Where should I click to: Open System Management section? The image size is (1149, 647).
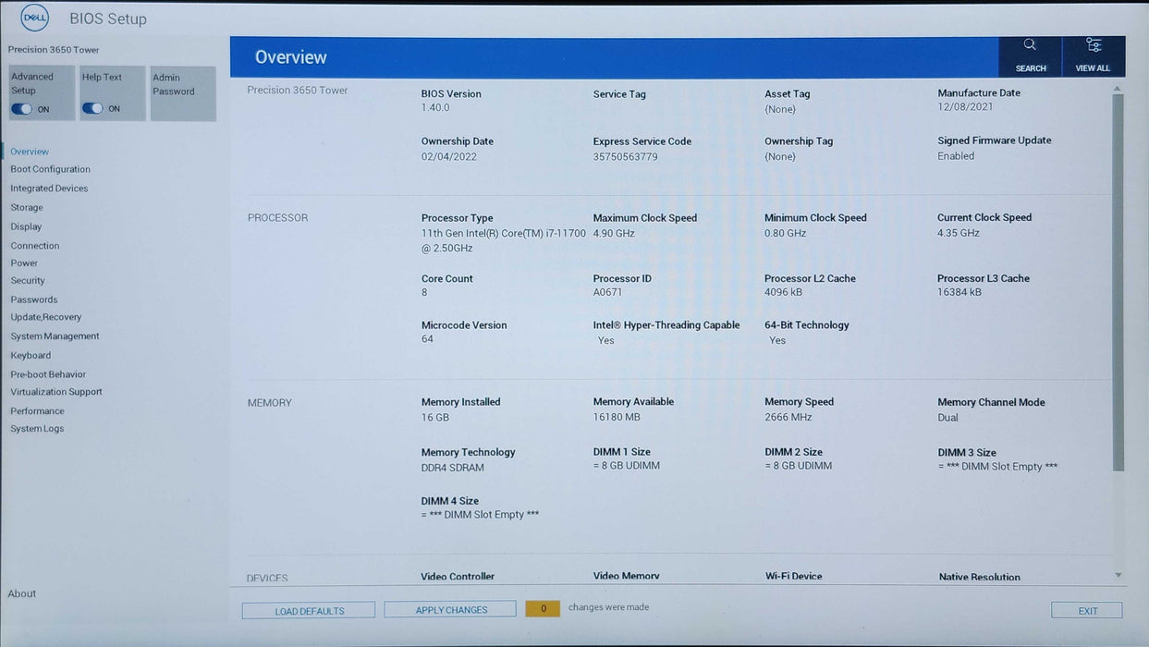tap(55, 336)
